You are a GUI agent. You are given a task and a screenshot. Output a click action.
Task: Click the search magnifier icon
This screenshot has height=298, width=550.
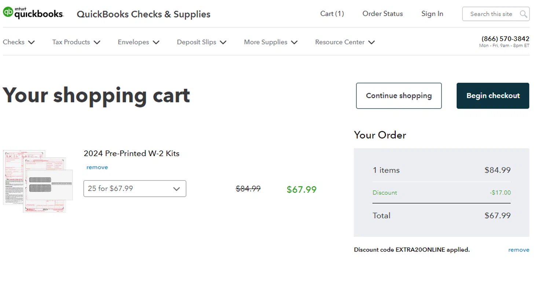click(523, 14)
